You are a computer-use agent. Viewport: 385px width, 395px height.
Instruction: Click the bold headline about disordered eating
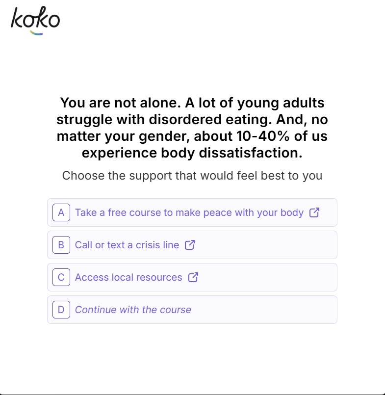(192, 128)
